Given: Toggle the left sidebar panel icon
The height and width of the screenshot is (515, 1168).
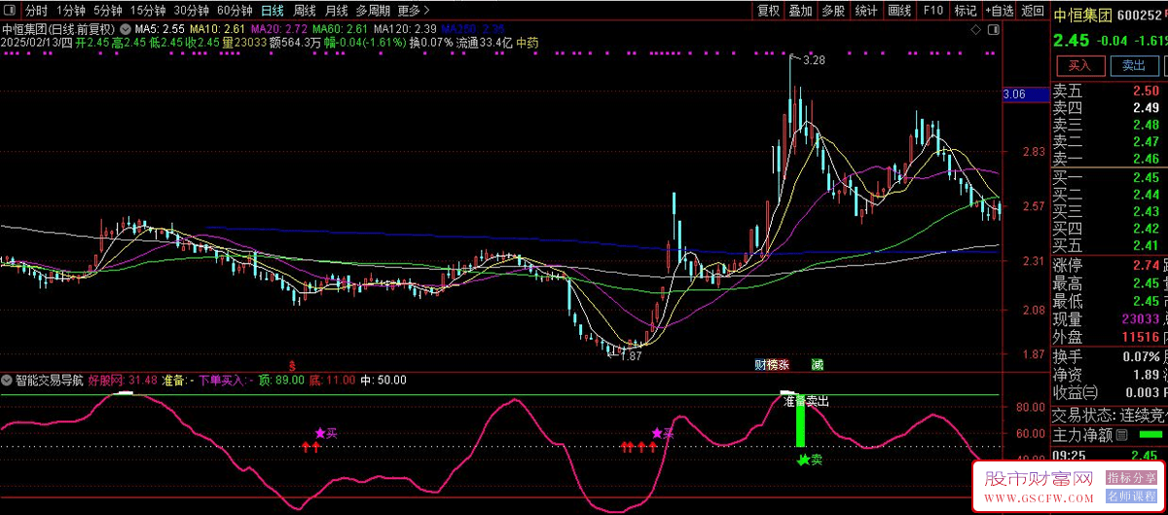Looking at the screenshot, I should click(9, 11).
